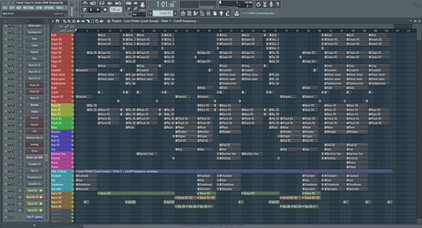Open the OPTIONS menu

pyautogui.click(x=49, y=8)
